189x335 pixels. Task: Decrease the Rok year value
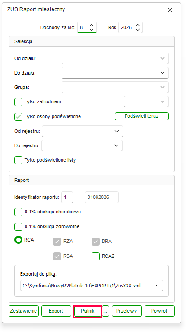point(138,30)
